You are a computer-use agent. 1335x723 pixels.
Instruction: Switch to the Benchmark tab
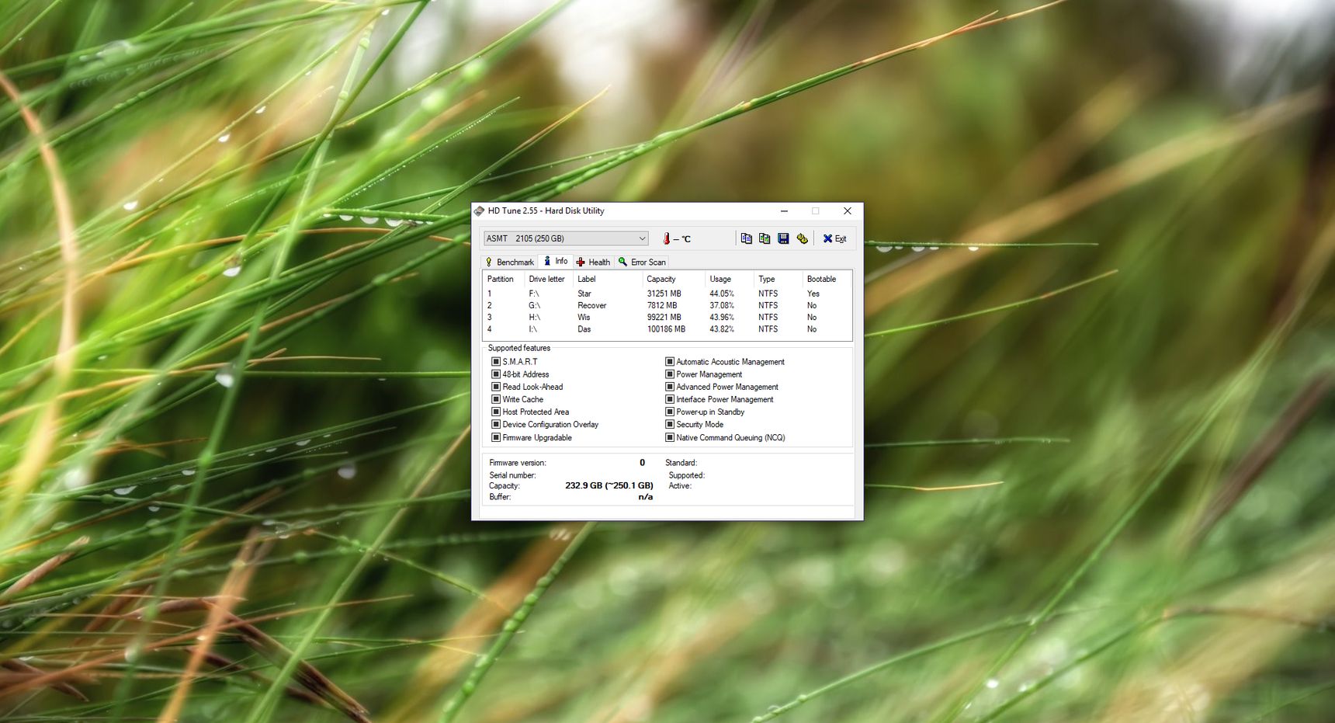click(510, 262)
